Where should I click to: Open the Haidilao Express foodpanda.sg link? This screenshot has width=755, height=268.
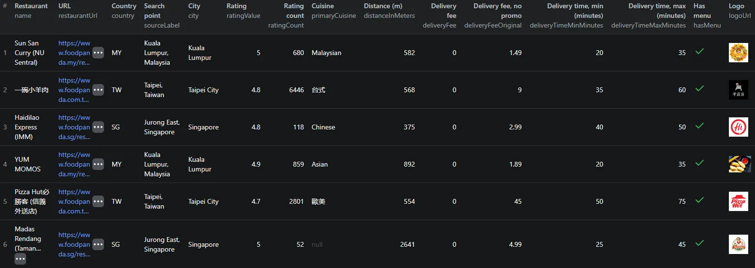coord(74,127)
